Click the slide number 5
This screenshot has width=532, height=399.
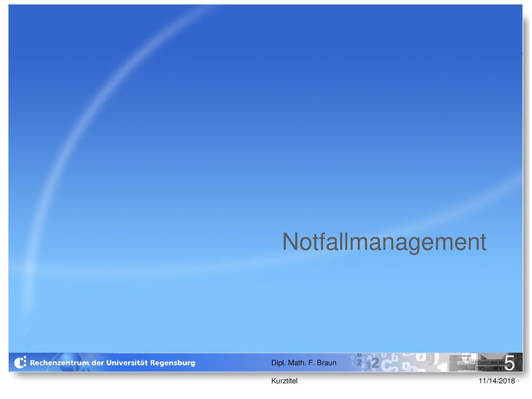pyautogui.click(x=509, y=363)
